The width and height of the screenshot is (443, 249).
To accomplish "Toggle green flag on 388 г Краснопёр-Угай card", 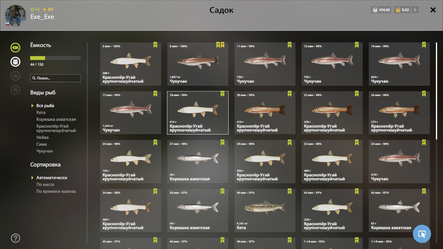I will click(155, 45).
